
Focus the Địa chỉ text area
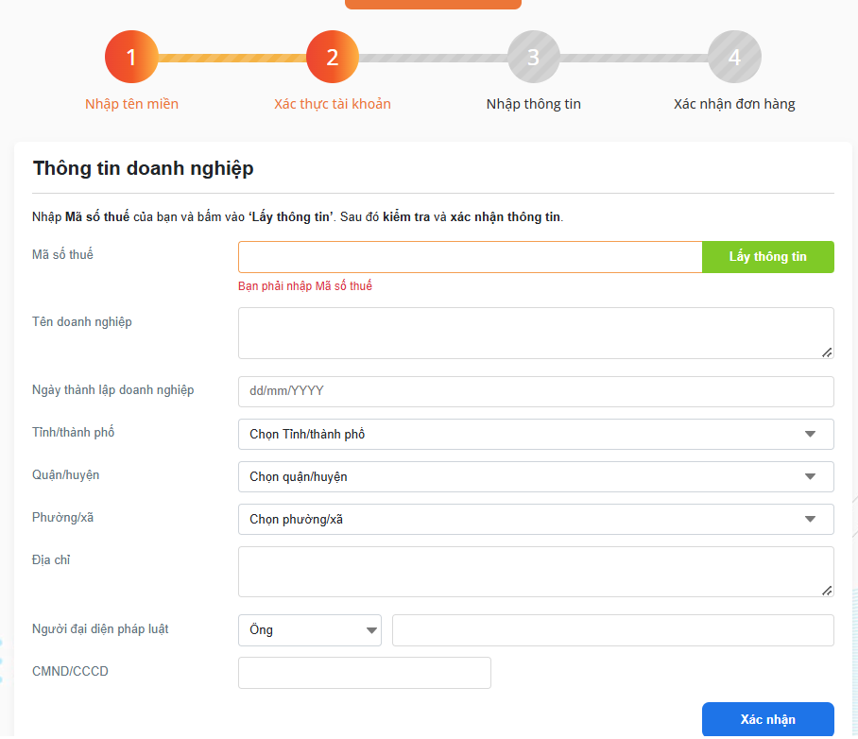tap(536, 572)
